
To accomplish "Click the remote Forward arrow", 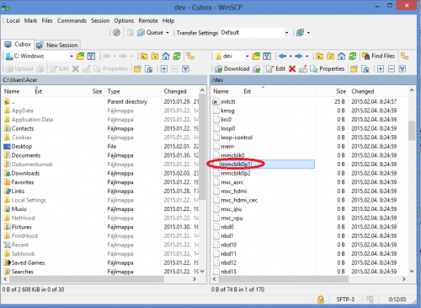I will 299,57.
